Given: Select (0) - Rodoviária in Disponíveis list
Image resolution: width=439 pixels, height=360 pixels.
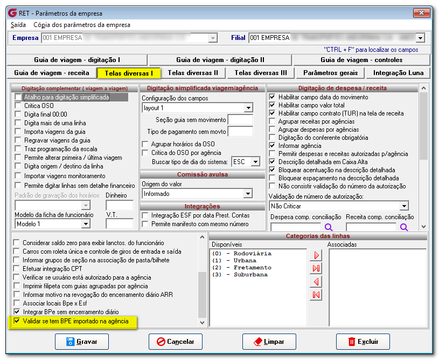Looking at the screenshot, I should click(x=242, y=253).
